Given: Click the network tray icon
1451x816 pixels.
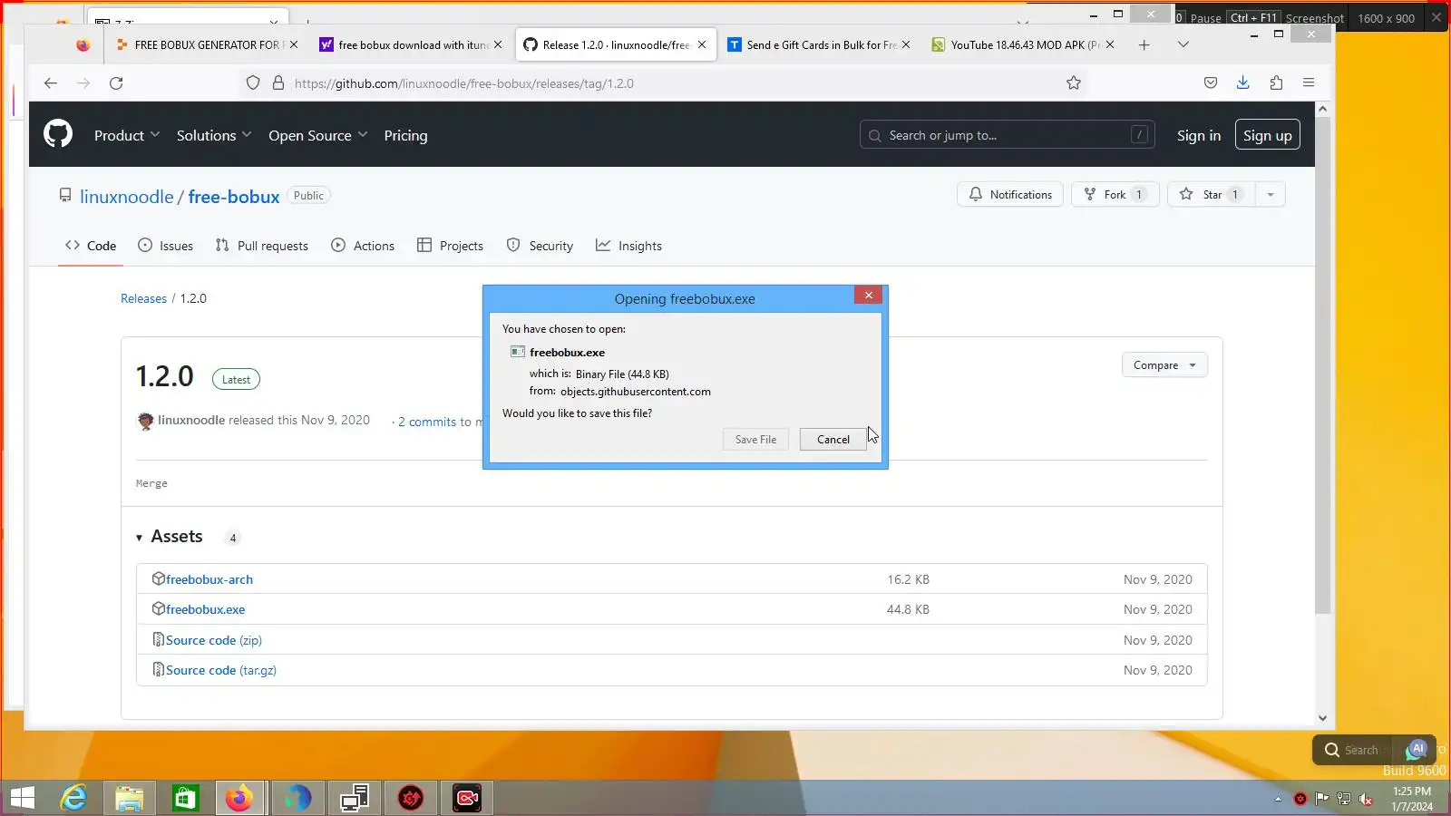Looking at the screenshot, I should click(1344, 799).
